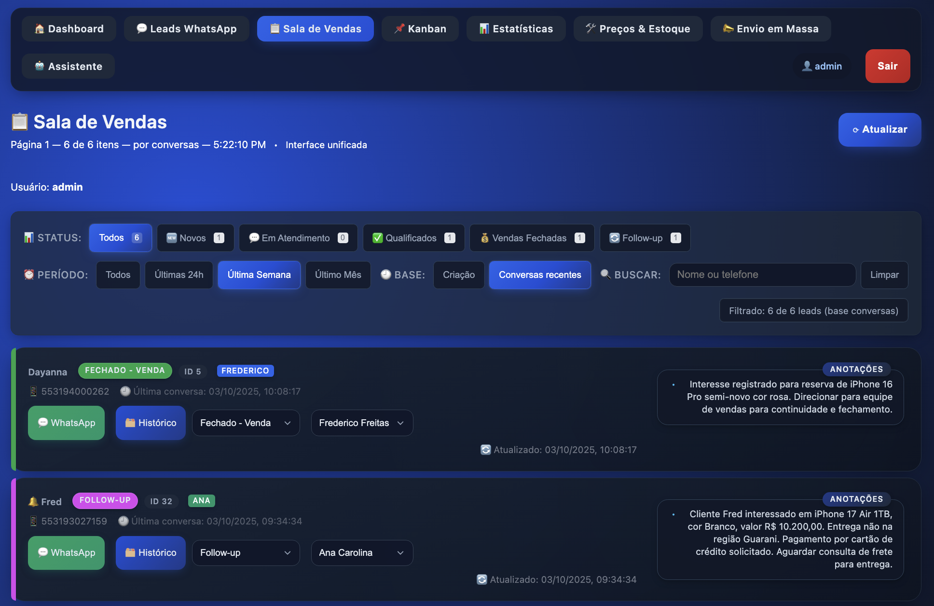The height and width of the screenshot is (606, 934).
Task: Go to the Leads WhatsApp tab
Action: tap(186, 29)
